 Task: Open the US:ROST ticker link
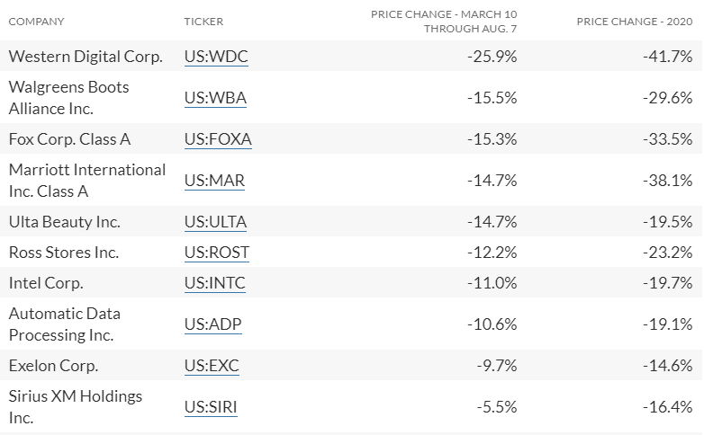tap(216, 253)
